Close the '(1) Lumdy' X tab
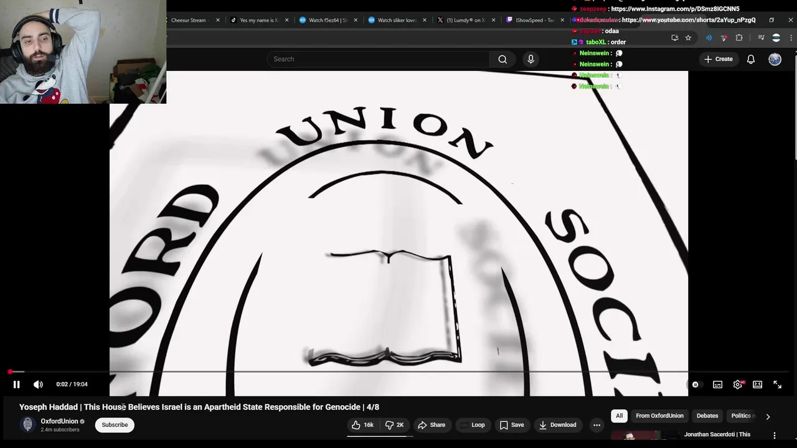The image size is (797, 448). pyautogui.click(x=493, y=20)
